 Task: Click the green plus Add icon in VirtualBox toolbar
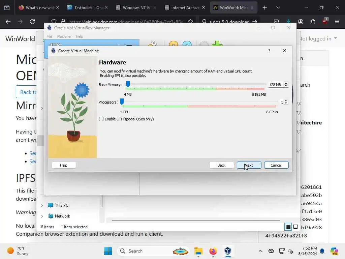coord(217,44)
